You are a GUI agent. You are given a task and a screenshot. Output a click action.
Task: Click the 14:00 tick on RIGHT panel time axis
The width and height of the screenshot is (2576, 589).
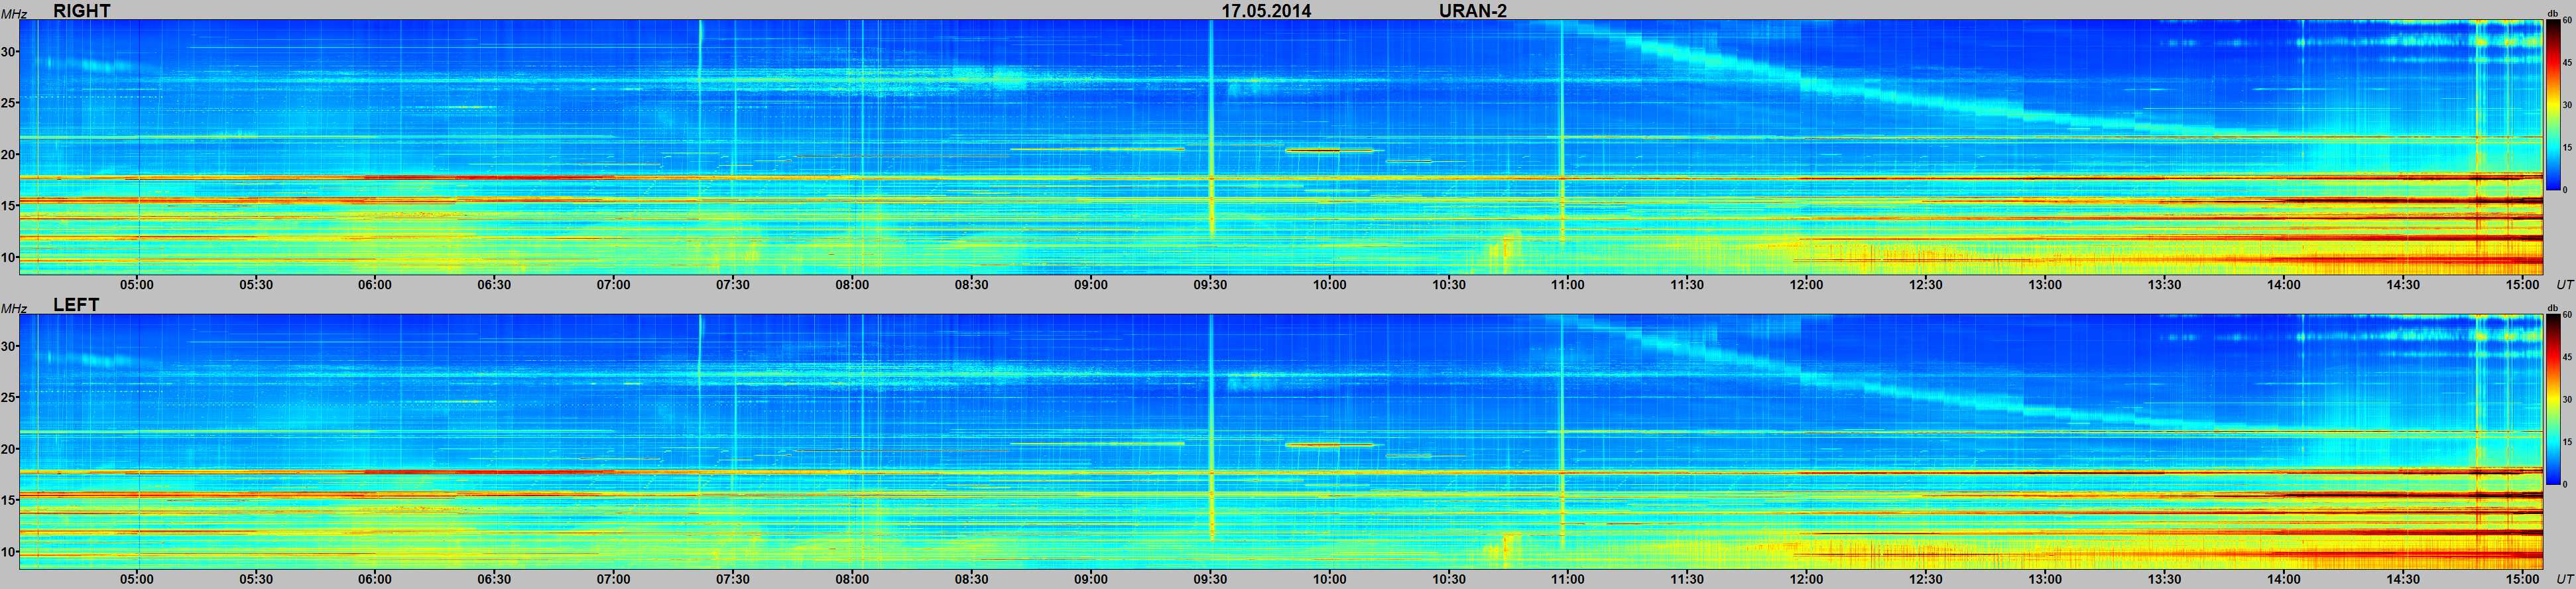pos(2284,284)
